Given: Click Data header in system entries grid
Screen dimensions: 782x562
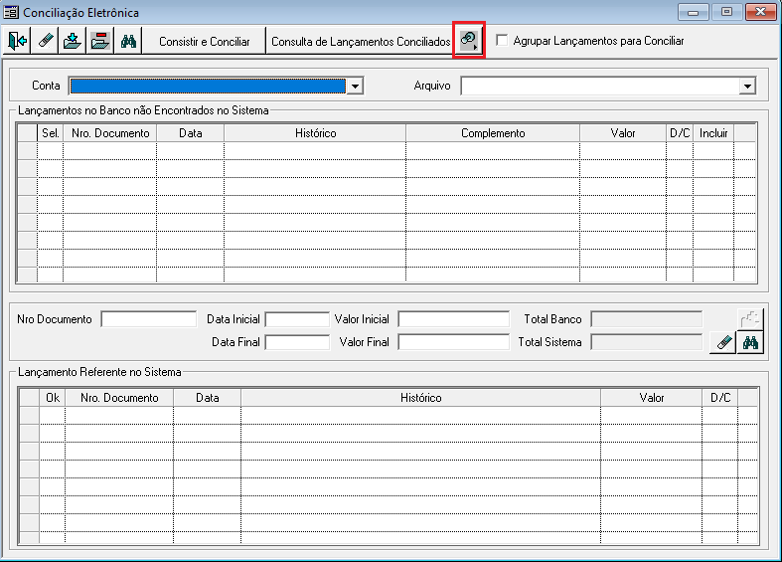Looking at the screenshot, I should coord(208,398).
